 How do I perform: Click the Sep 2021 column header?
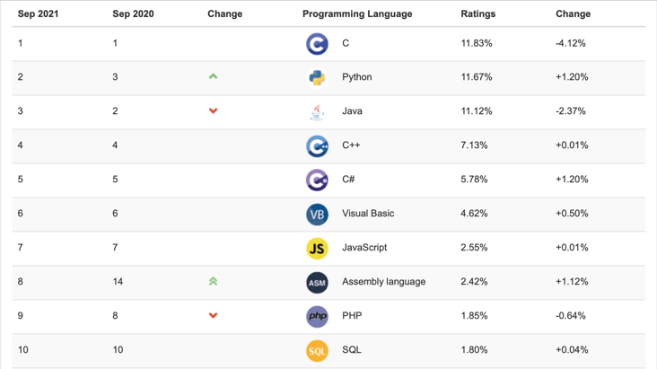click(38, 14)
